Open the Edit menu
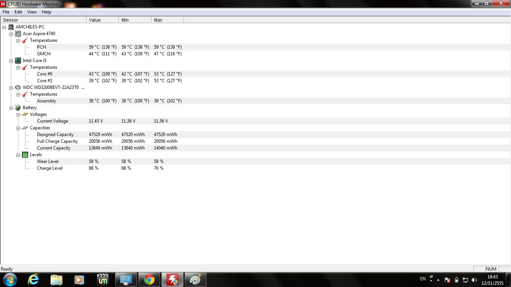Viewport: 511px width, 287px height. 18,12
